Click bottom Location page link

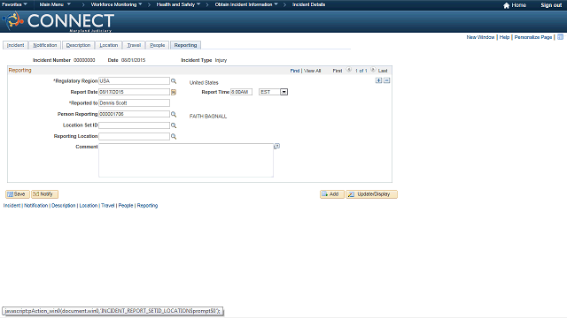click(x=89, y=206)
